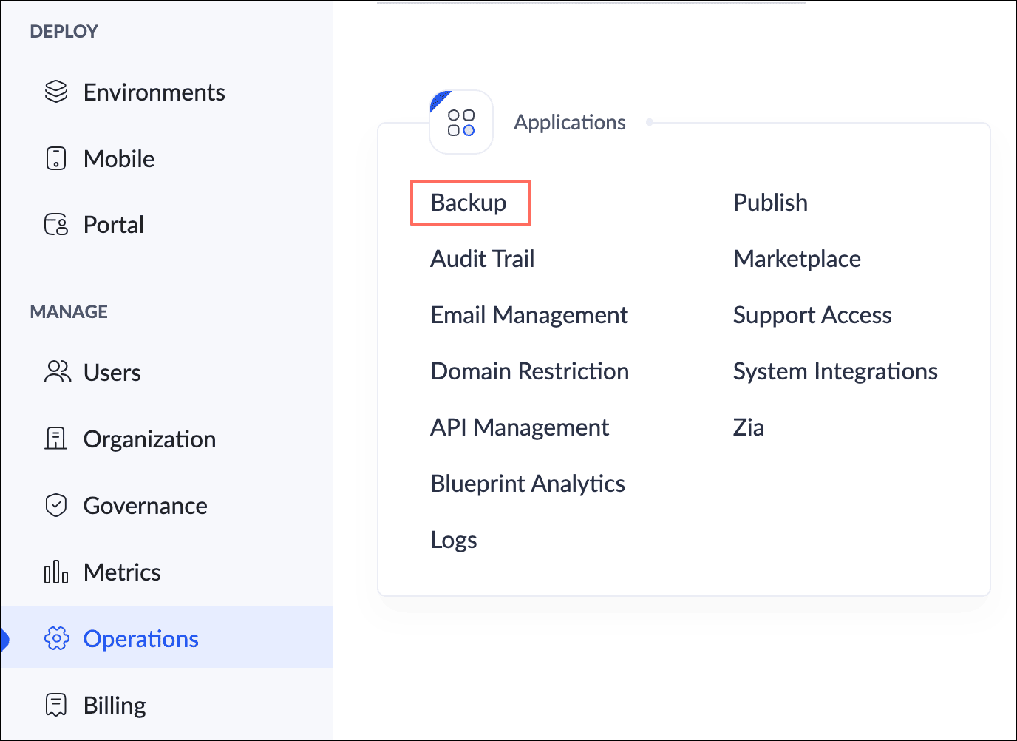The image size is (1017, 741).
Task: Click the Users people icon
Action: click(x=57, y=372)
